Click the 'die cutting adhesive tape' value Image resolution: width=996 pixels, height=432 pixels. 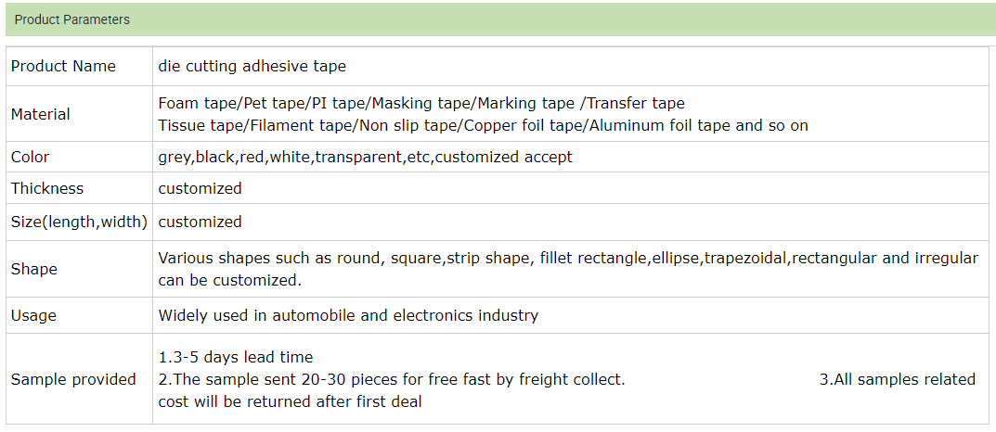pyautogui.click(x=252, y=66)
